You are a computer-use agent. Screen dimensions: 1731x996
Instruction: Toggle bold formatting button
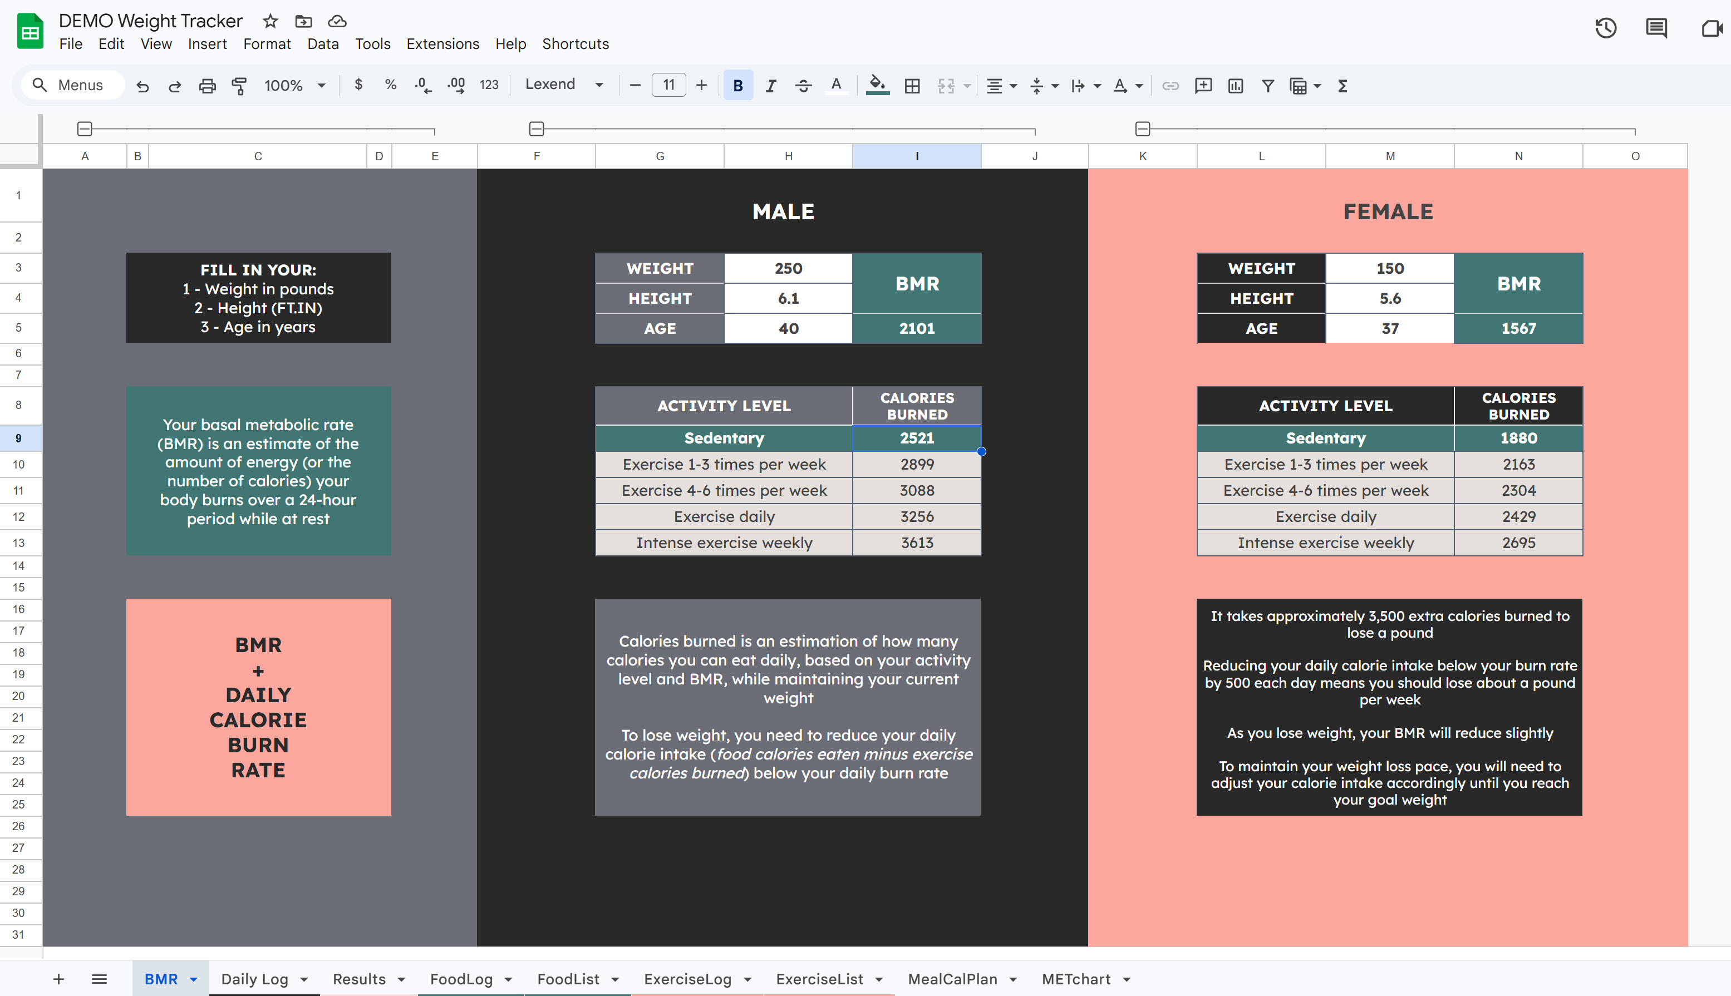coord(738,86)
